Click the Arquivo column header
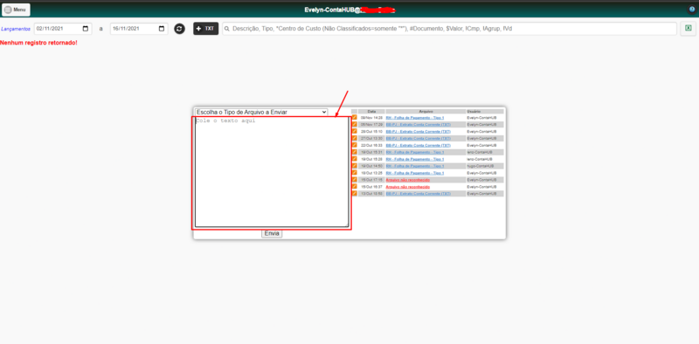This screenshot has width=699, height=344. 426,111
